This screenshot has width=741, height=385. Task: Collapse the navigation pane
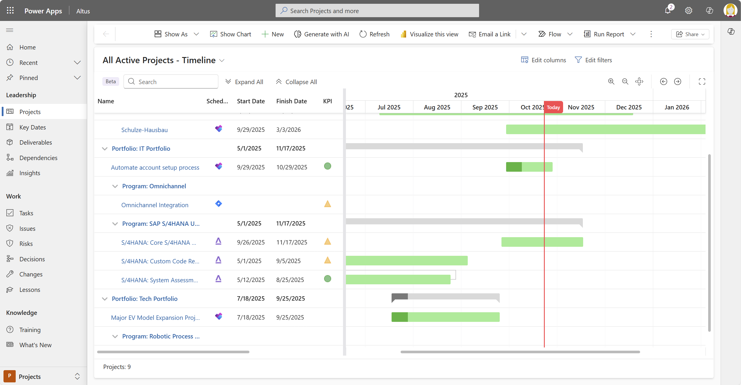click(10, 30)
